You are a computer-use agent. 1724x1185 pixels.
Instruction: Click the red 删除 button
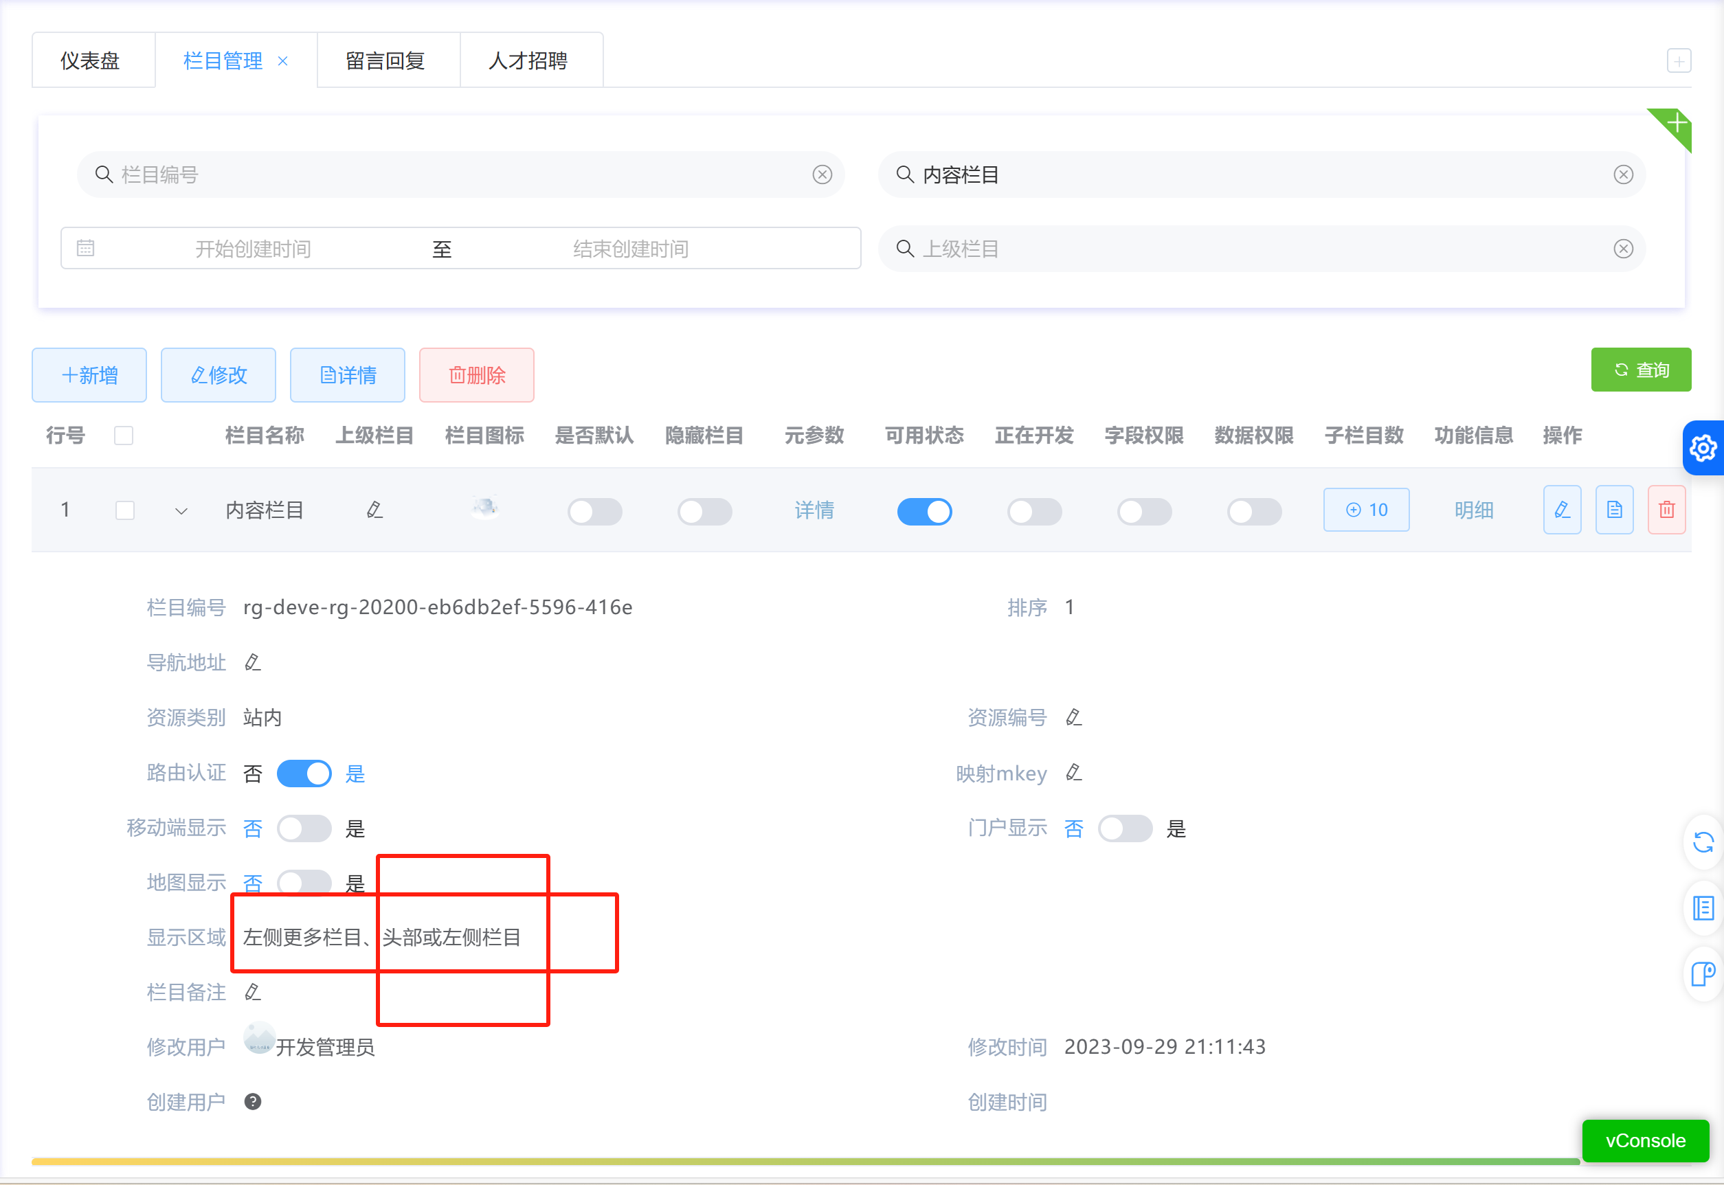click(477, 375)
